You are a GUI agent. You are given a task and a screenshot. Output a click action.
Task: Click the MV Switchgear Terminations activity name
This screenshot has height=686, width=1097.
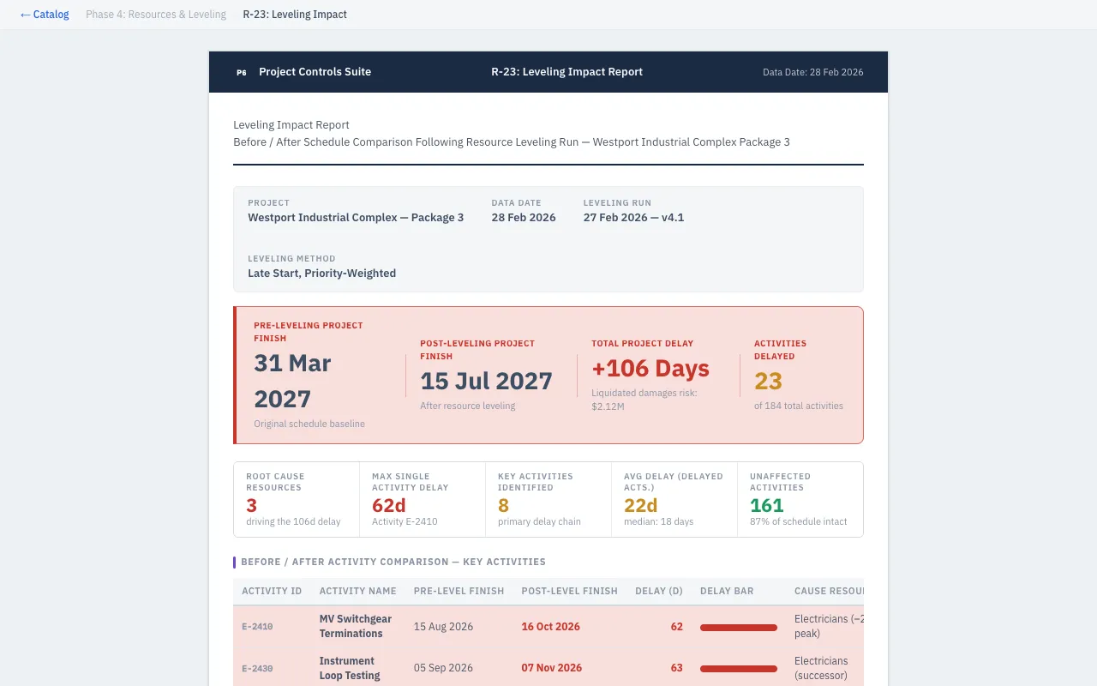click(355, 626)
